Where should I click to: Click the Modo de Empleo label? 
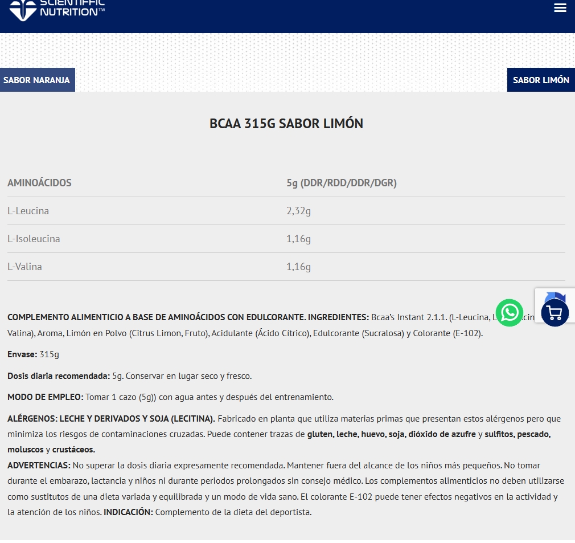[46, 397]
